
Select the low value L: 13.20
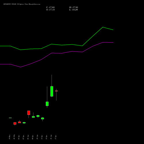[73, 10]
